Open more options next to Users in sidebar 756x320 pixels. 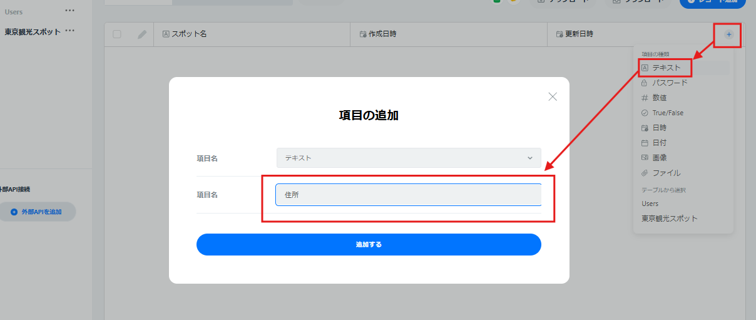tap(70, 11)
